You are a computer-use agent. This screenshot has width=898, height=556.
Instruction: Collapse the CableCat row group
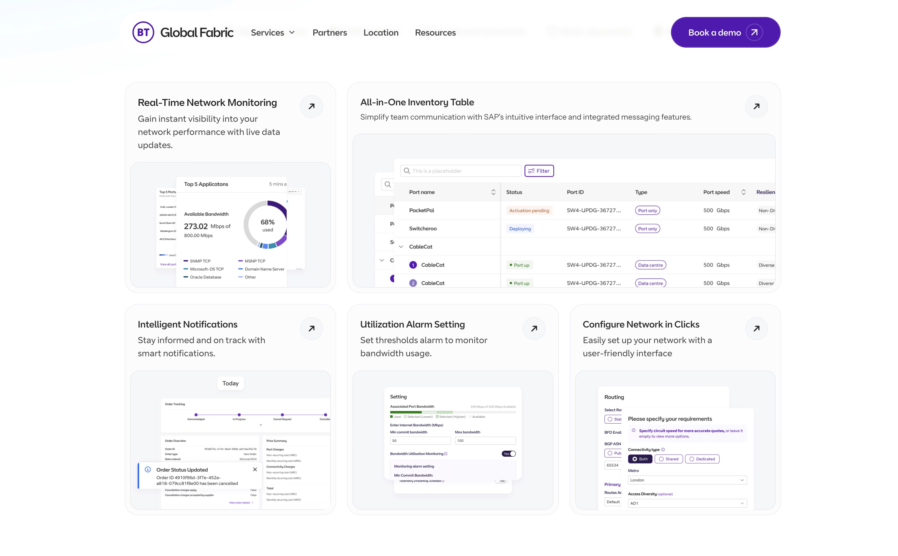401,246
